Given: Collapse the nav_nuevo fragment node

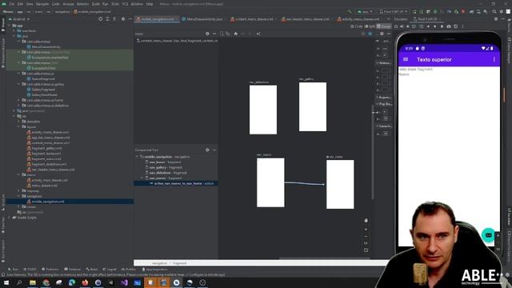Looking at the screenshot, I should (142, 178).
